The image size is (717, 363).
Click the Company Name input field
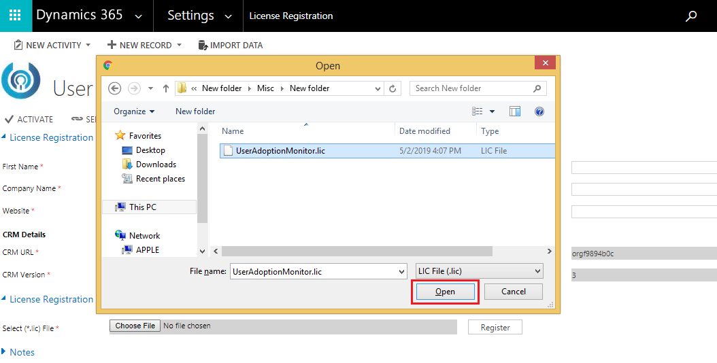[x=644, y=189]
